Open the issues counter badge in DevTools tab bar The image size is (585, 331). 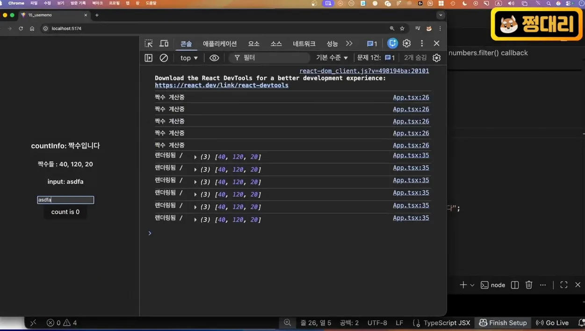coord(372,44)
